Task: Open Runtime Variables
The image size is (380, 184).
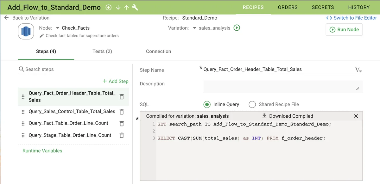Action: [42, 151]
